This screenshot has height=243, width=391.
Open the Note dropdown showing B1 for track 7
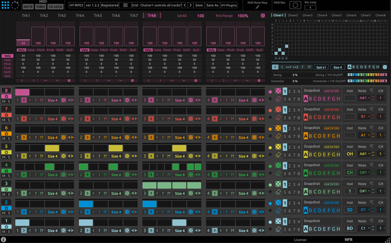point(364,117)
